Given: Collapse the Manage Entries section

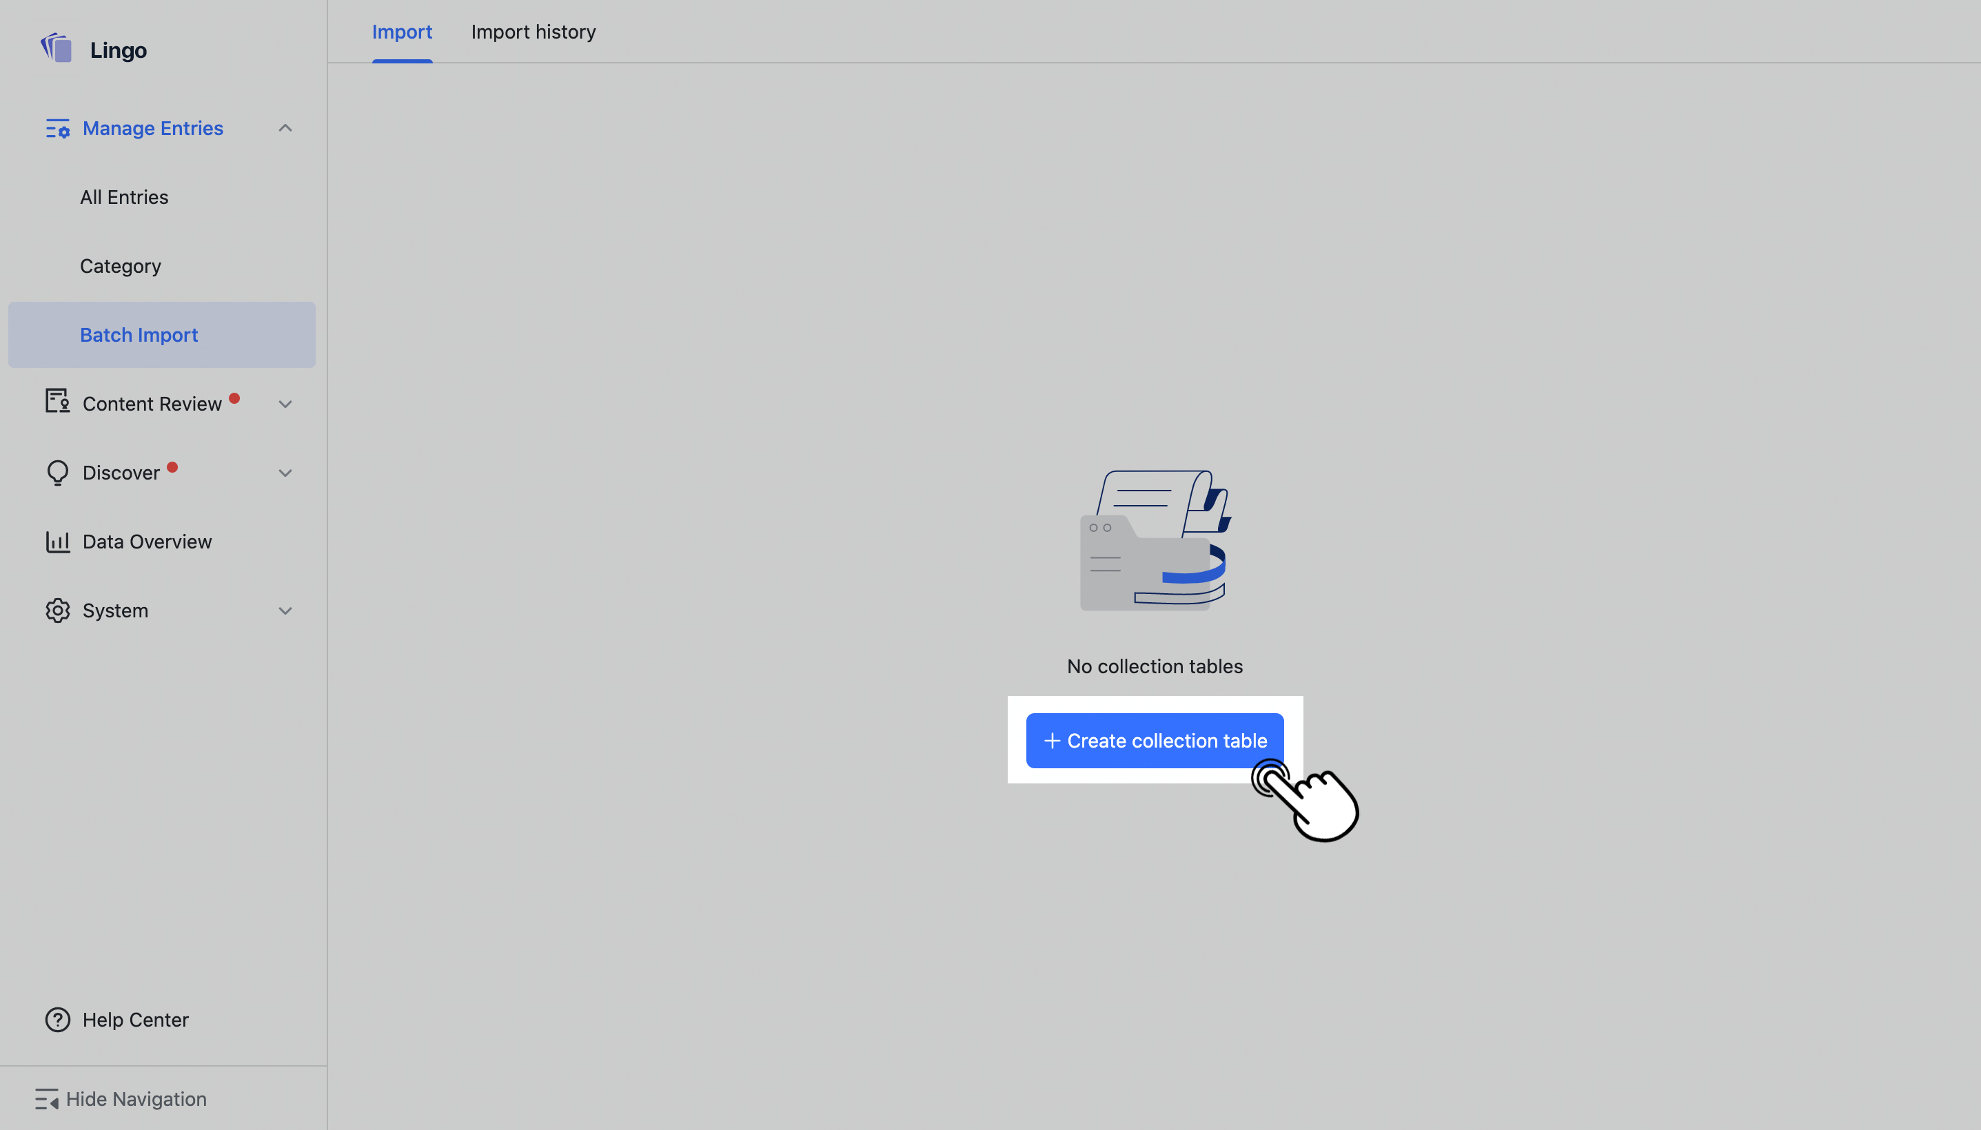Looking at the screenshot, I should (284, 127).
